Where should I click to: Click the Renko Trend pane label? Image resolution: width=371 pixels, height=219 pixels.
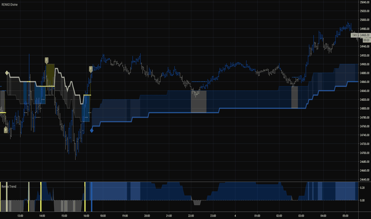pos(9,187)
